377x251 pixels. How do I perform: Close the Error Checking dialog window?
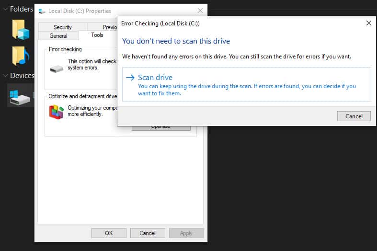click(368, 23)
